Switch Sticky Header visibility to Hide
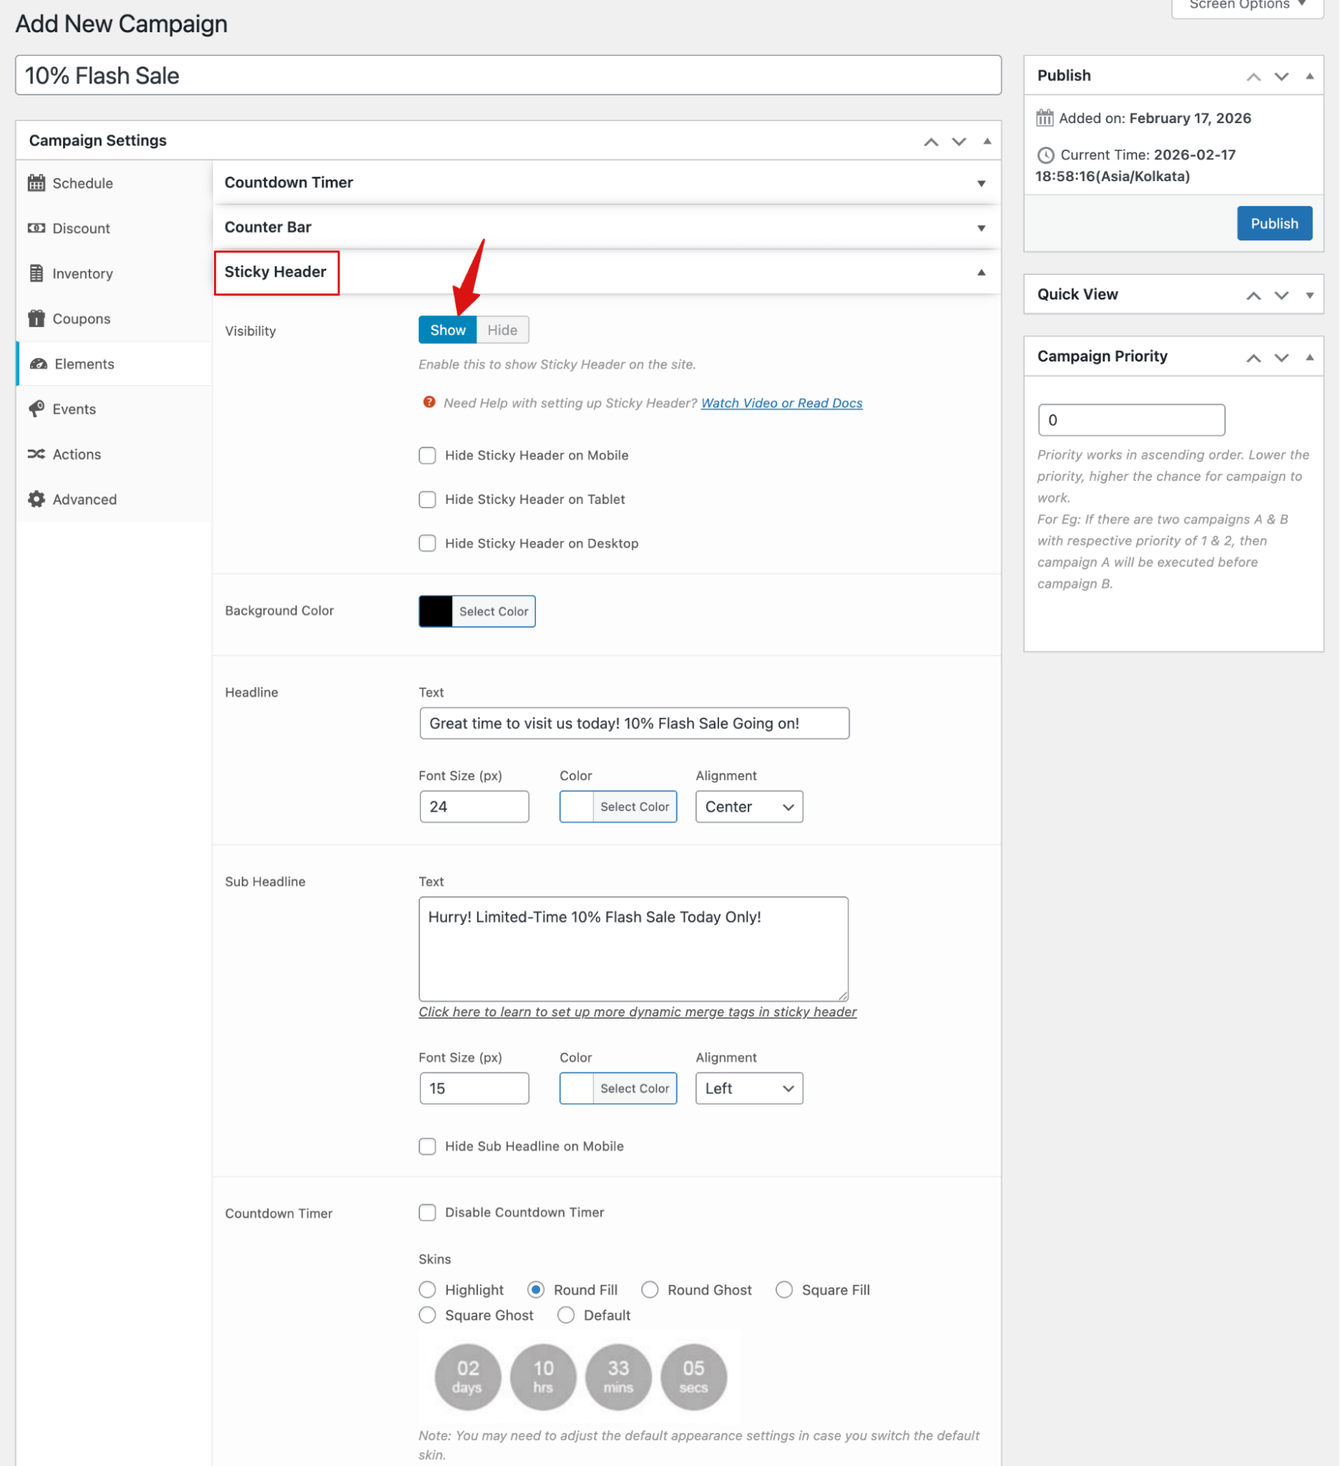Viewport: 1340px width, 1466px height. pyautogui.click(x=501, y=330)
